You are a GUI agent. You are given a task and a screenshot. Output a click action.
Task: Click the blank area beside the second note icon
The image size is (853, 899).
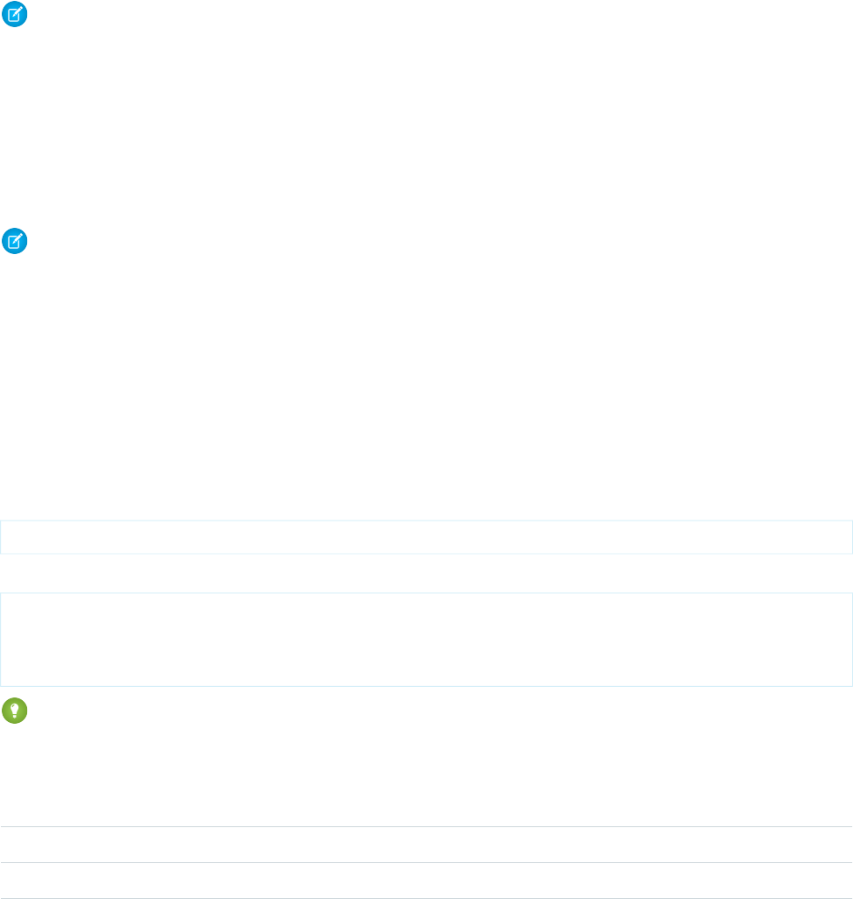click(350, 242)
